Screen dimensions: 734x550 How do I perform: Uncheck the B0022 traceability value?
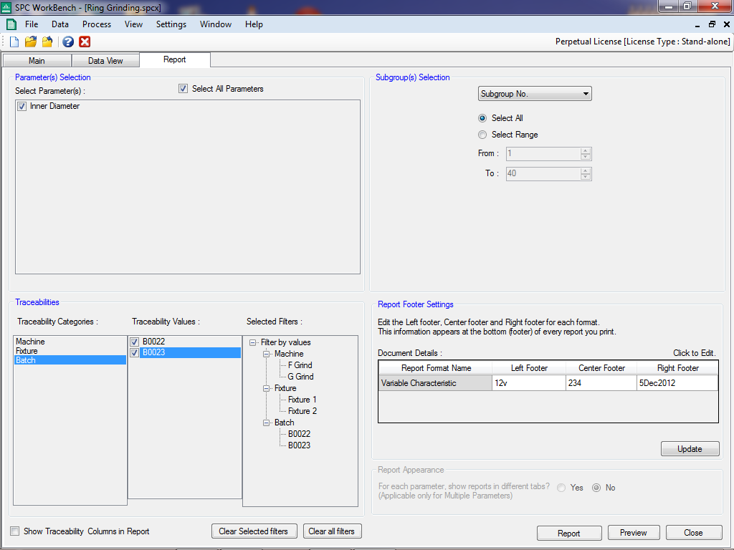coord(135,342)
